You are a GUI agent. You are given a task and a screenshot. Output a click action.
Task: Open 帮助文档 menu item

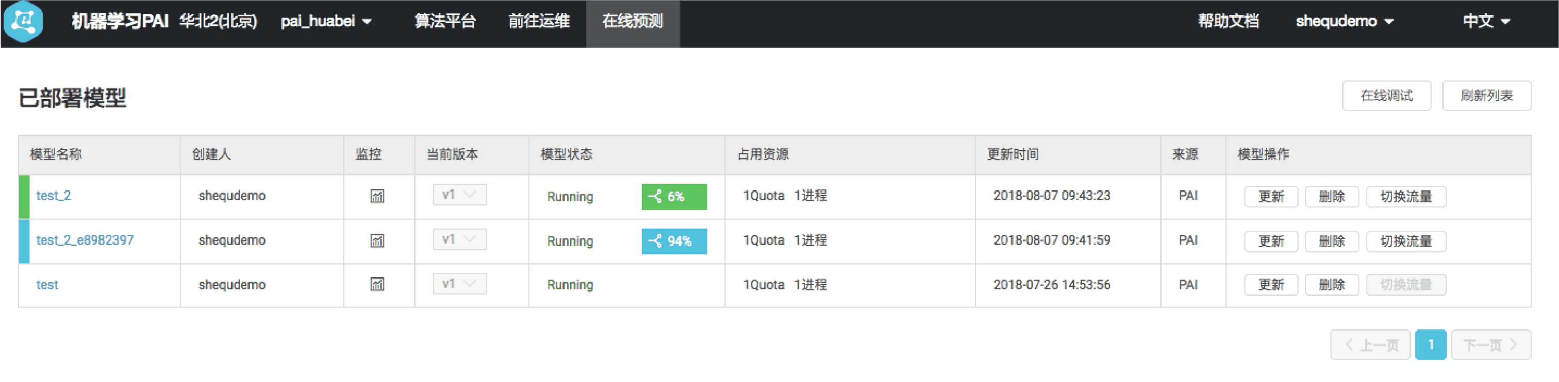[1228, 22]
